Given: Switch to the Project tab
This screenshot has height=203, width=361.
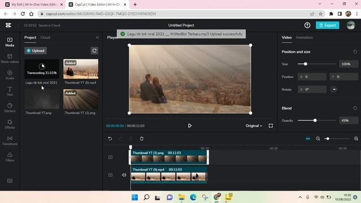Looking at the screenshot, I should [30, 38].
